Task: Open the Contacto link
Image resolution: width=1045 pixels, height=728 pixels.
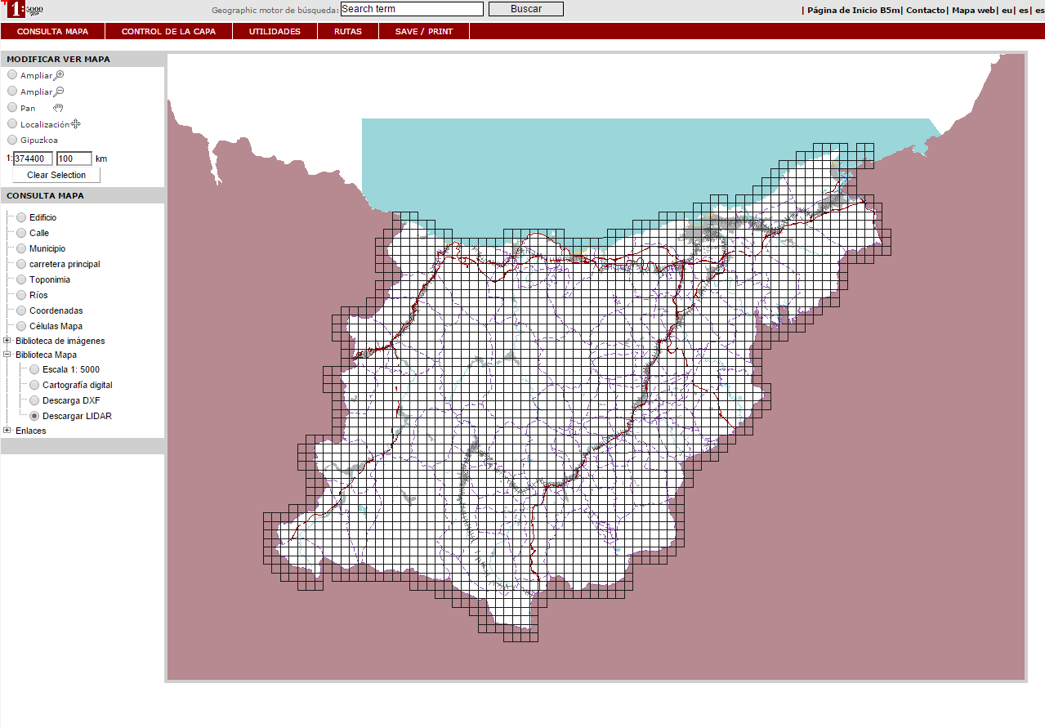Action: pos(925,10)
